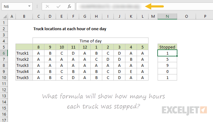Select the Truck5 row label cell

24,77
